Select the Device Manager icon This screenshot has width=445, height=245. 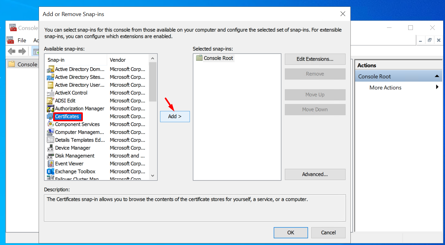click(50, 148)
